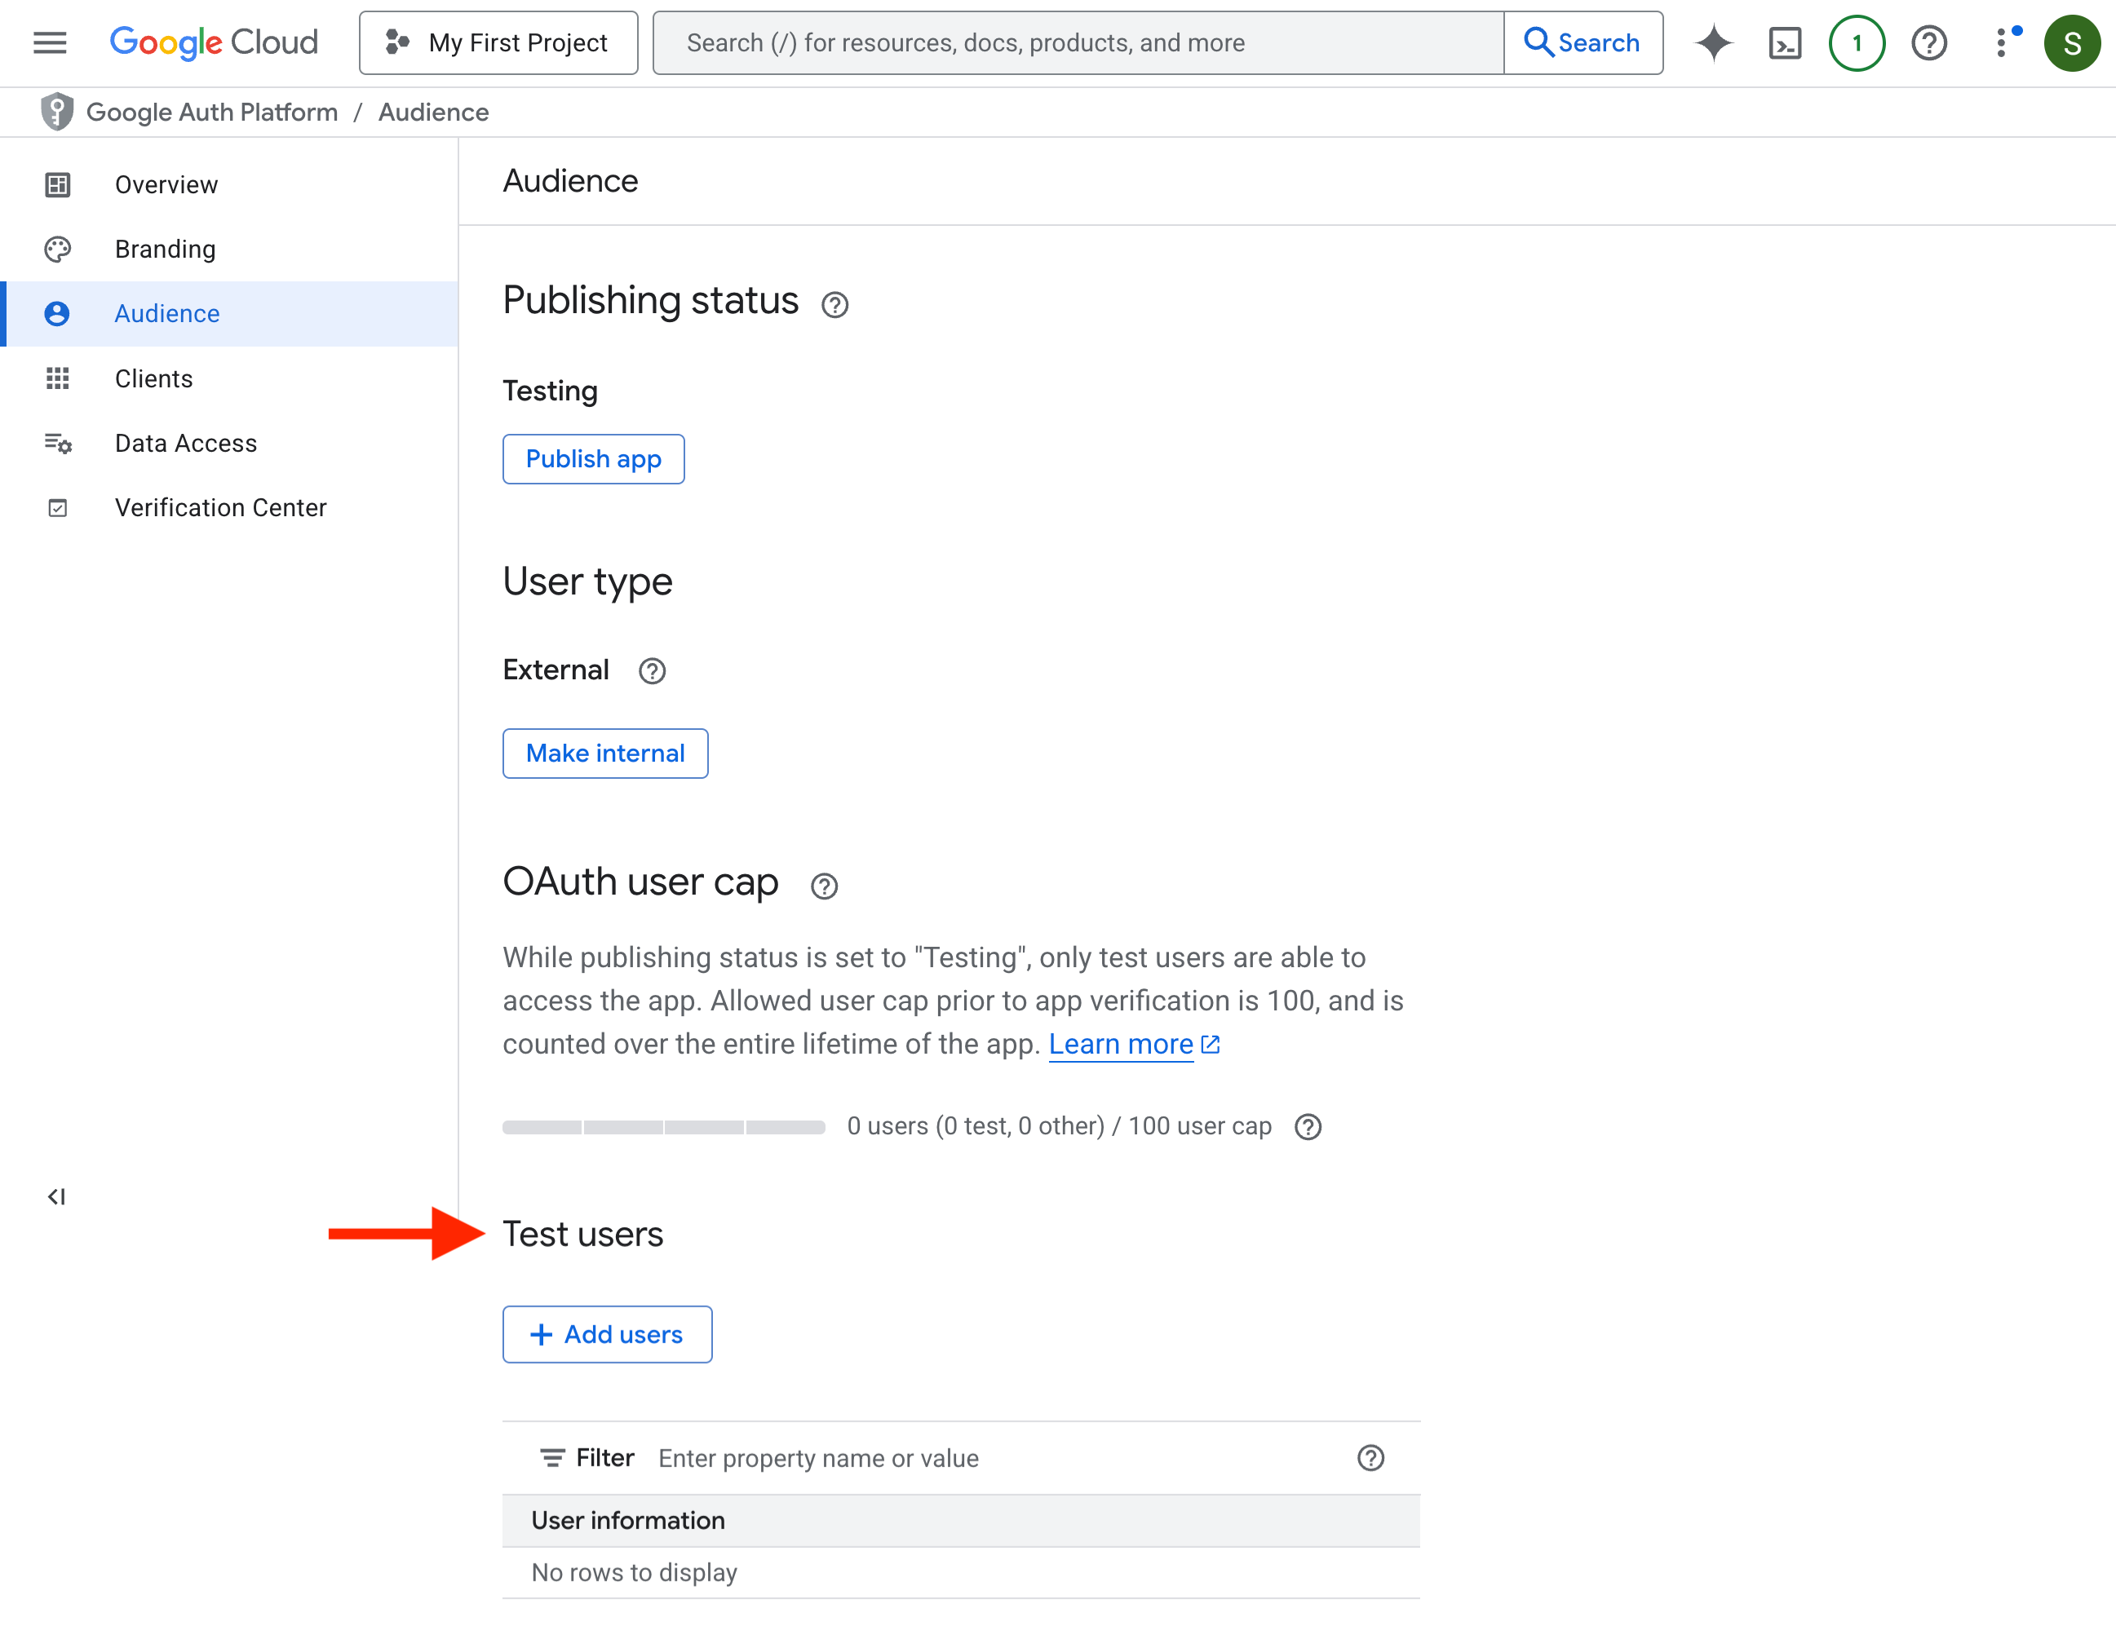Viewport: 2116px width, 1640px height.
Task: Open the My First Project selector
Action: tap(498, 42)
